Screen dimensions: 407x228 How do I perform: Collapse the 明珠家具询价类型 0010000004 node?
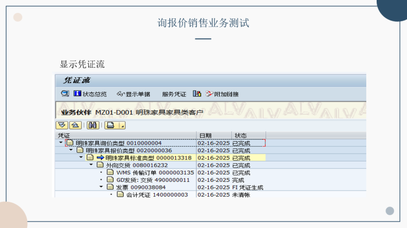pos(61,142)
